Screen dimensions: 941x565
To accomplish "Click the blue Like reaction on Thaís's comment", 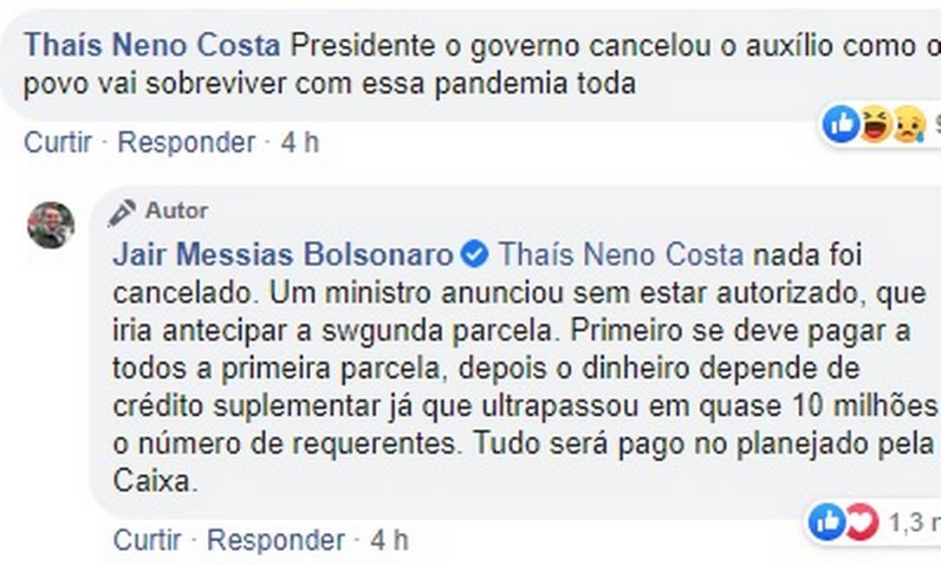I will pyautogui.click(x=841, y=126).
